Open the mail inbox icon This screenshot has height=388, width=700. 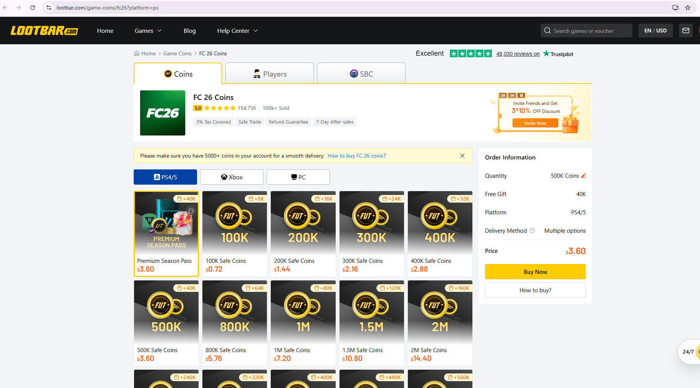pyautogui.click(x=686, y=31)
